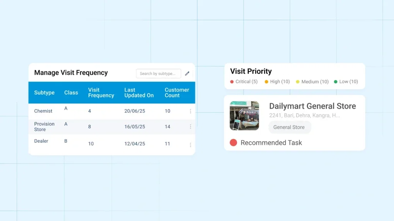Click the General Store tag

point(290,127)
